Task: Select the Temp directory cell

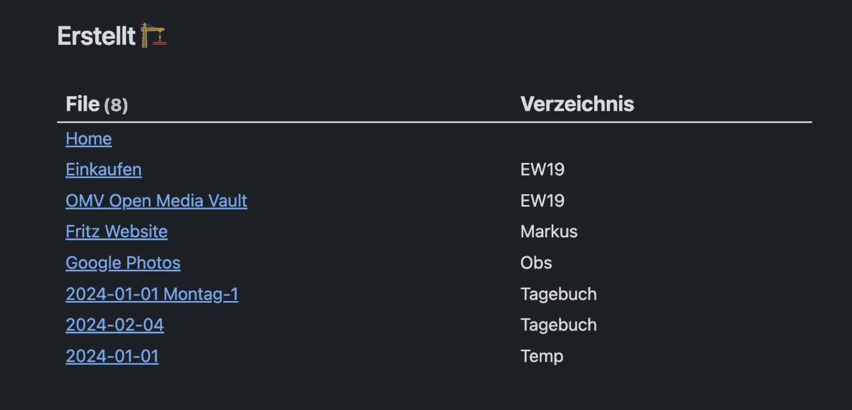Action: pos(541,356)
